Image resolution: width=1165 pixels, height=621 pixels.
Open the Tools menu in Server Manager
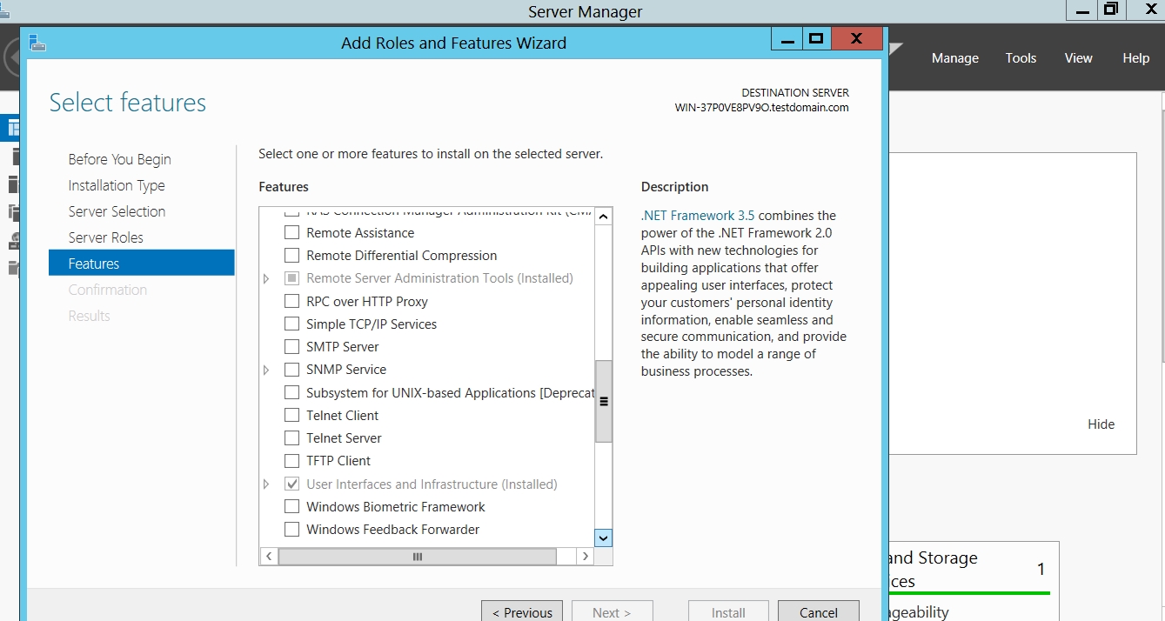[1021, 58]
